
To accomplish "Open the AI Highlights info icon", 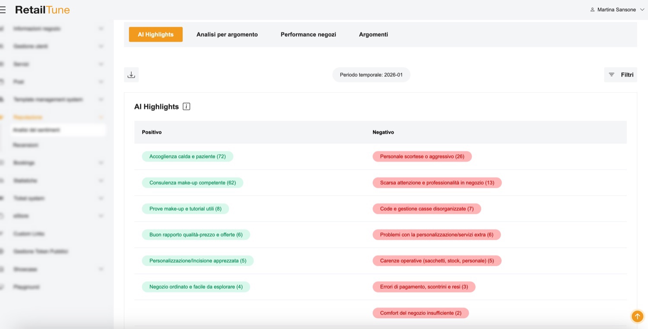I will click(x=187, y=107).
